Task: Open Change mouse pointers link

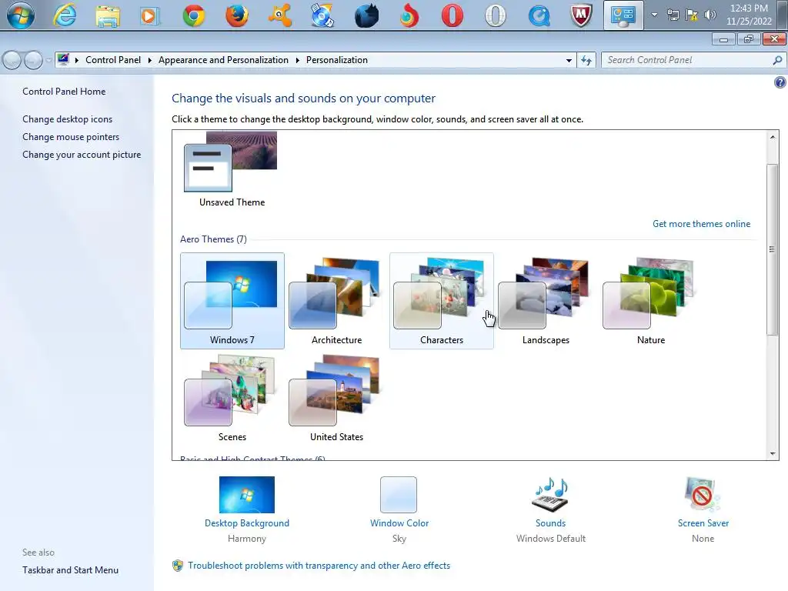Action: 71,137
